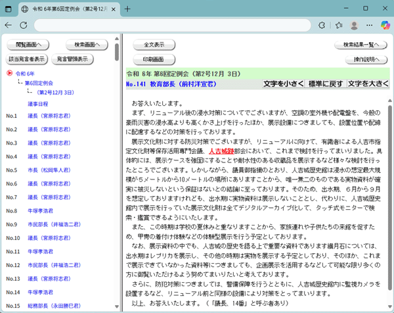394x313 pixels.
Task: Enlarge text with 文字を大きく
Action: (368, 84)
